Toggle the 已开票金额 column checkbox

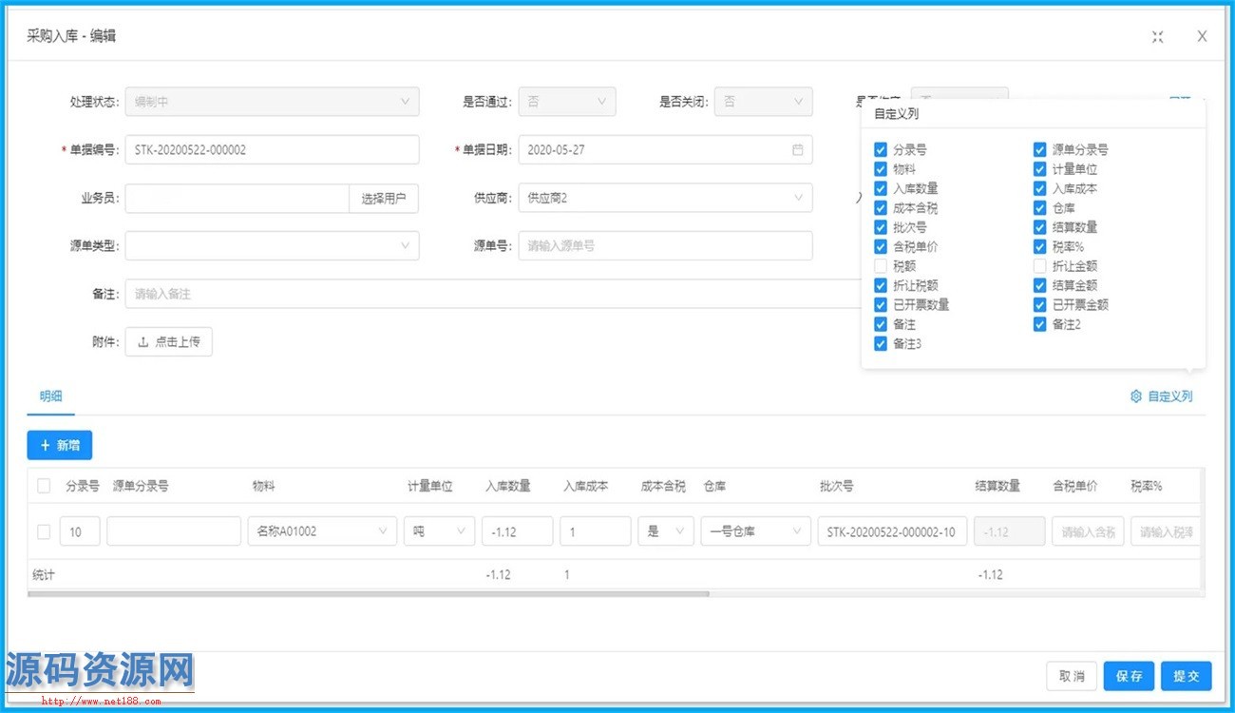pos(1039,305)
